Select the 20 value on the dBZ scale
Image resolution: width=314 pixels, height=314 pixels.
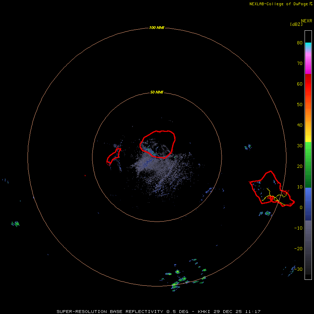point(300,166)
